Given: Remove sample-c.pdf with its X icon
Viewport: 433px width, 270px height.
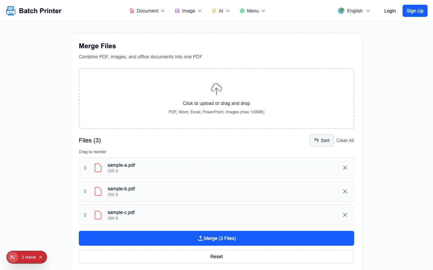Looking at the screenshot, I should 345,215.
